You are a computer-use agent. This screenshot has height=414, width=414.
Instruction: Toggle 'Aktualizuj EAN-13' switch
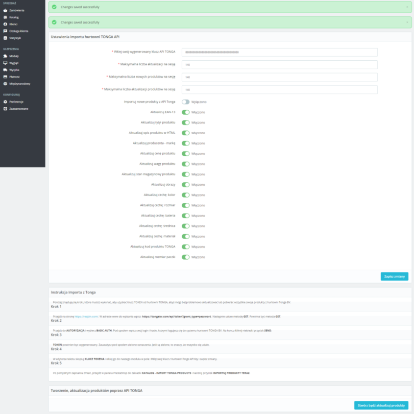(186, 112)
